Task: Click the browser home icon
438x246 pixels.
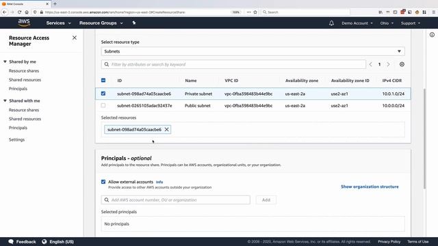Action: (27, 12)
